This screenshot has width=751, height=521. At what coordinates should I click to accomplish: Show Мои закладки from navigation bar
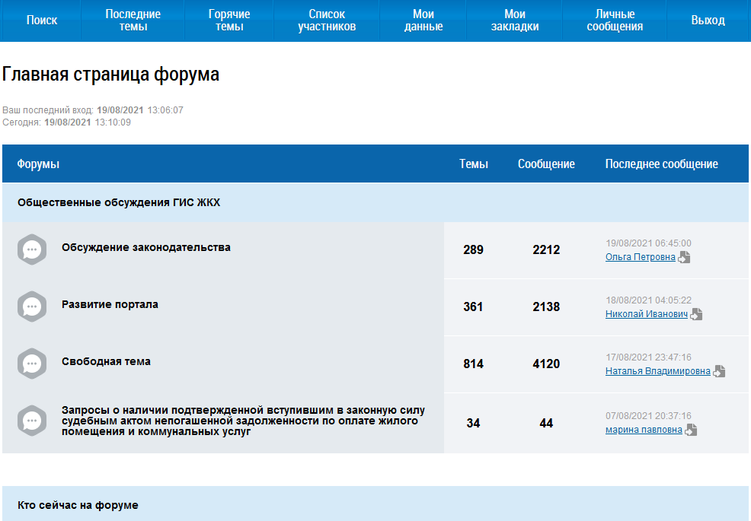click(515, 21)
